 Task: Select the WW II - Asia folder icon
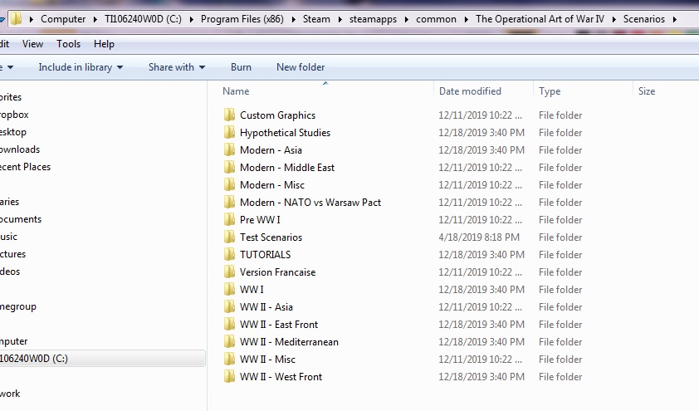(x=229, y=306)
